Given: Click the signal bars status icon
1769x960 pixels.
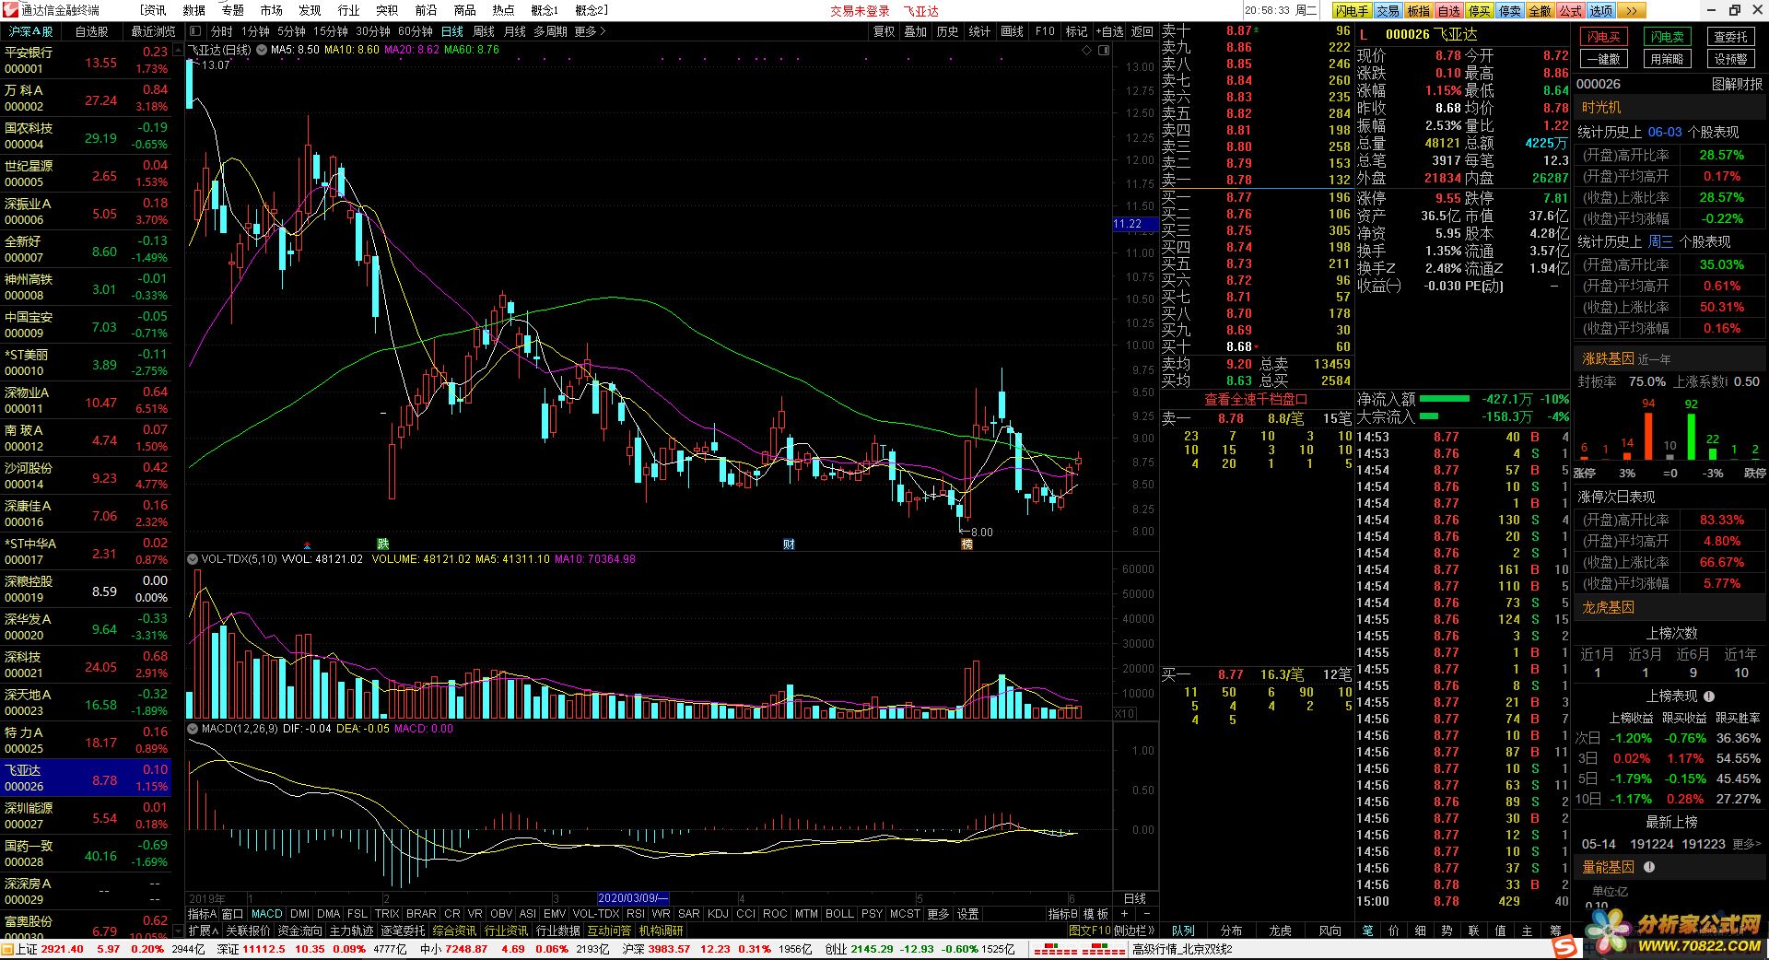Looking at the screenshot, I should (1080, 949).
